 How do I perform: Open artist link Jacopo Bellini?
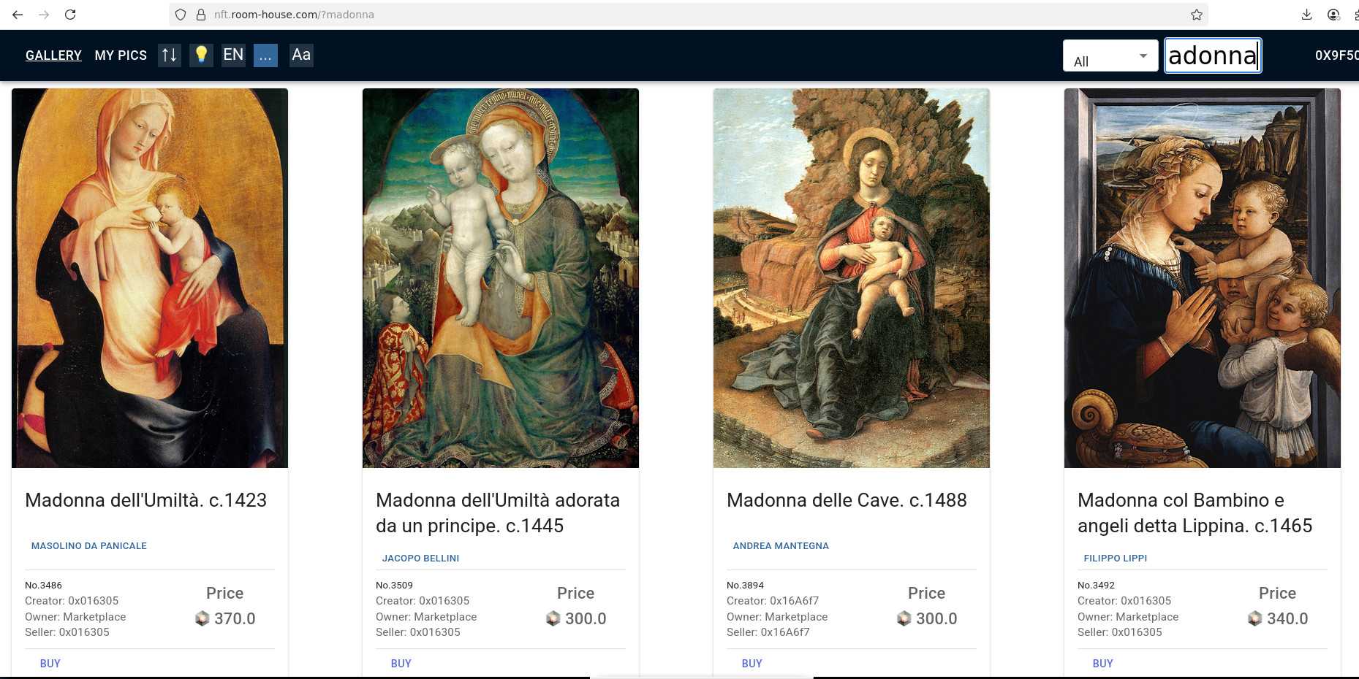[420, 558]
